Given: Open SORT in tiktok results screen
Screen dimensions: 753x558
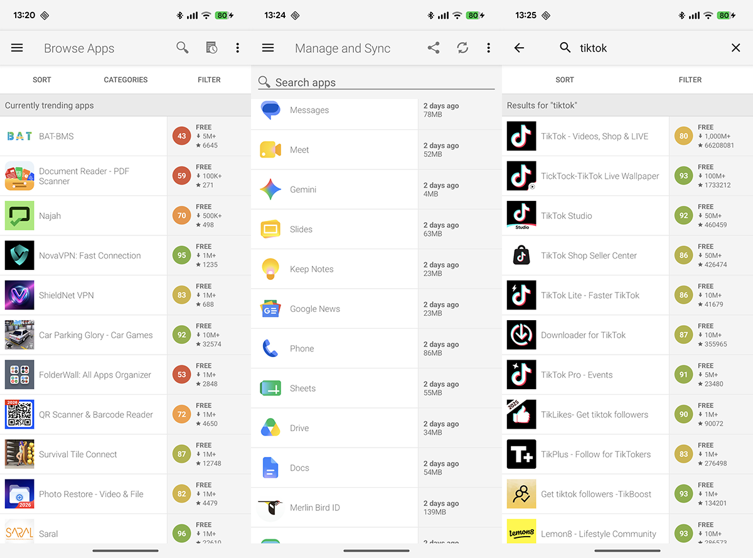Looking at the screenshot, I should tap(565, 80).
